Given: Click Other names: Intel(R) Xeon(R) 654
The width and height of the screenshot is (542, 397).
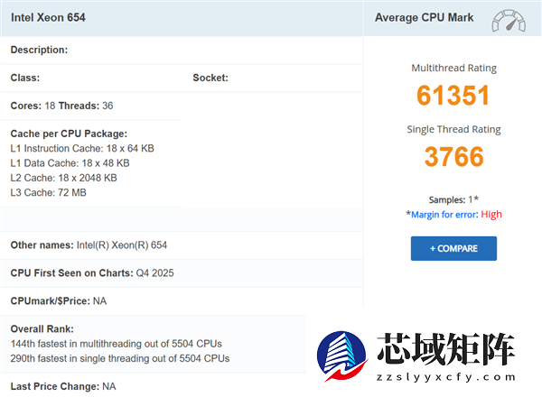Looking at the screenshot, I should 89,245.
